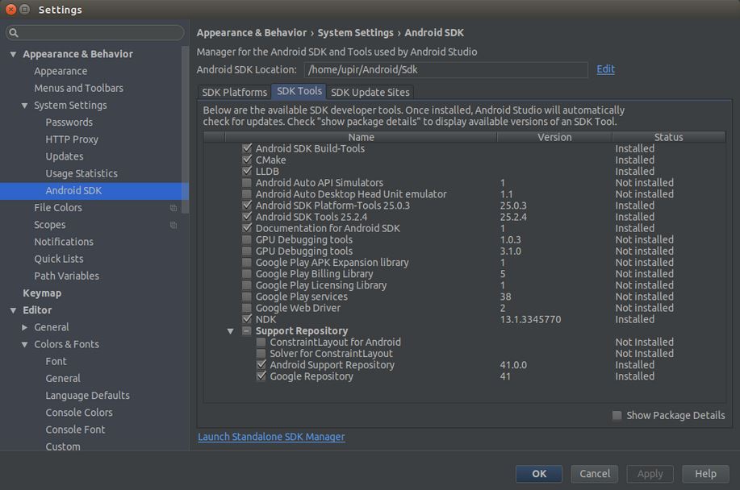The width and height of the screenshot is (740, 490).
Task: Uncheck Documentation for Android SDK
Action: 247,227
